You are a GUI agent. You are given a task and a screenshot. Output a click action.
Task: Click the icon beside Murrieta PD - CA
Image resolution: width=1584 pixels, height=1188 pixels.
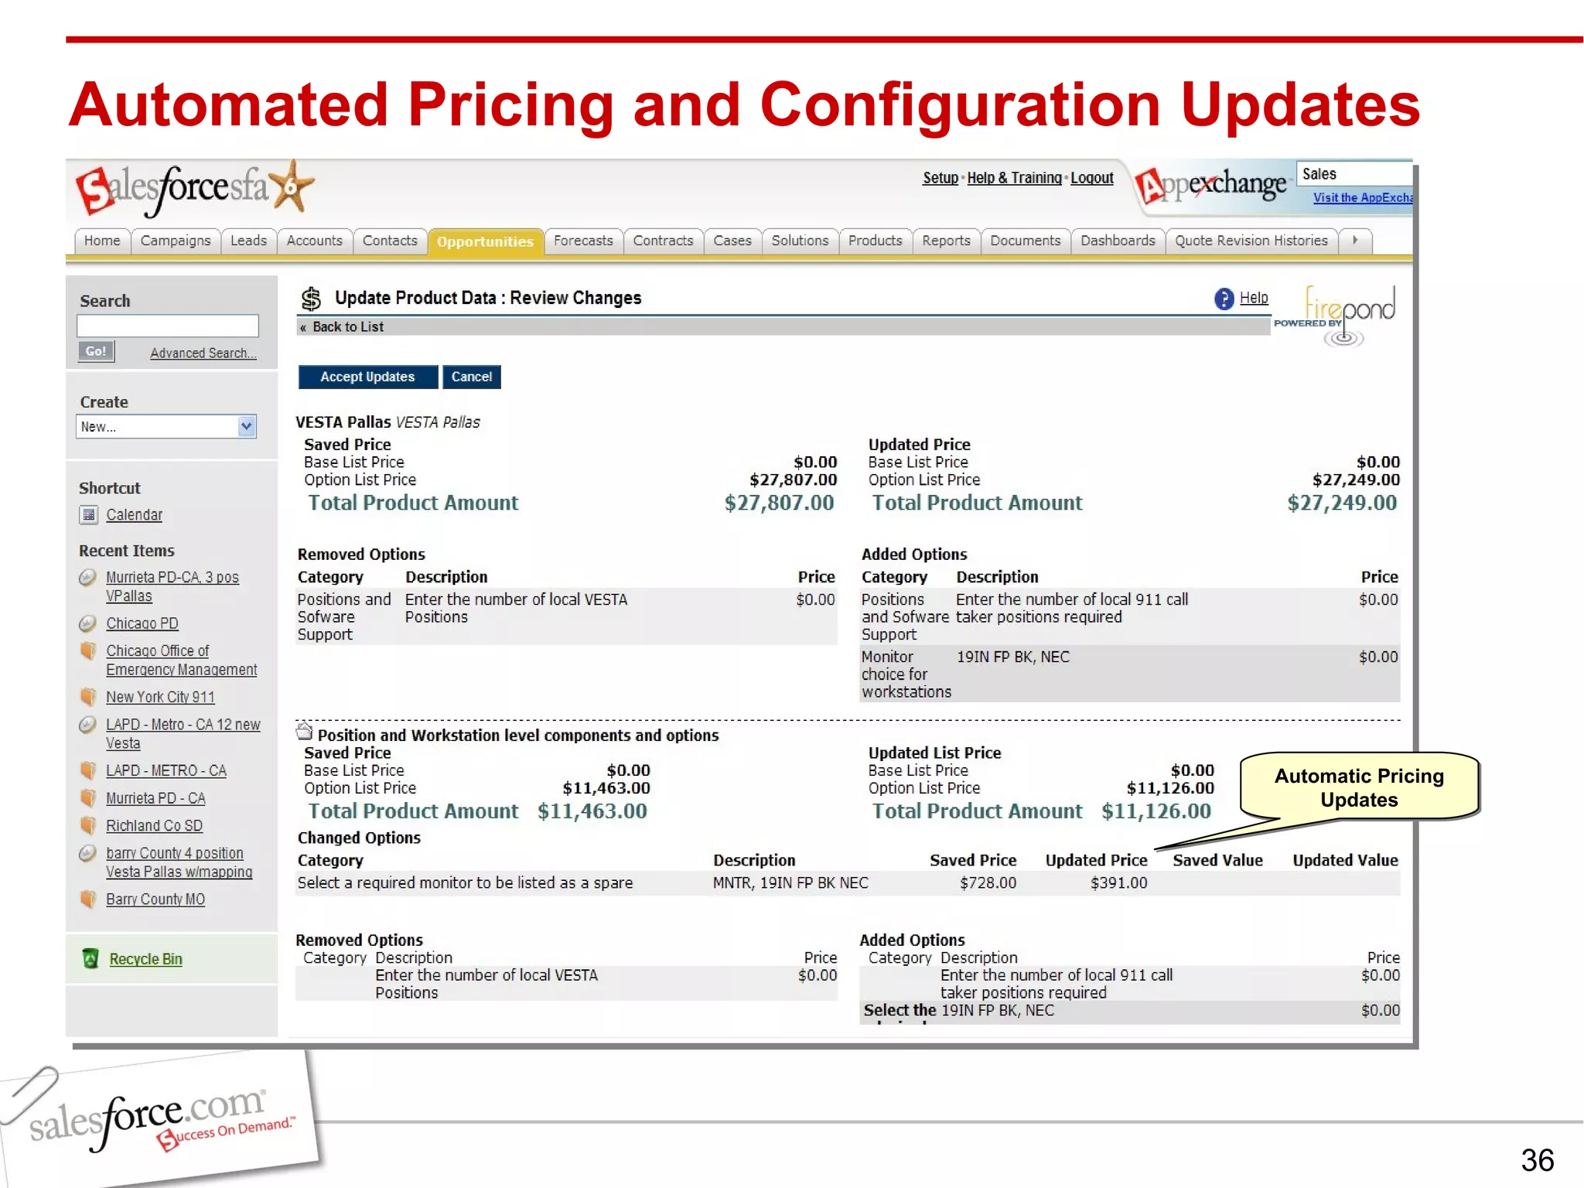88,798
